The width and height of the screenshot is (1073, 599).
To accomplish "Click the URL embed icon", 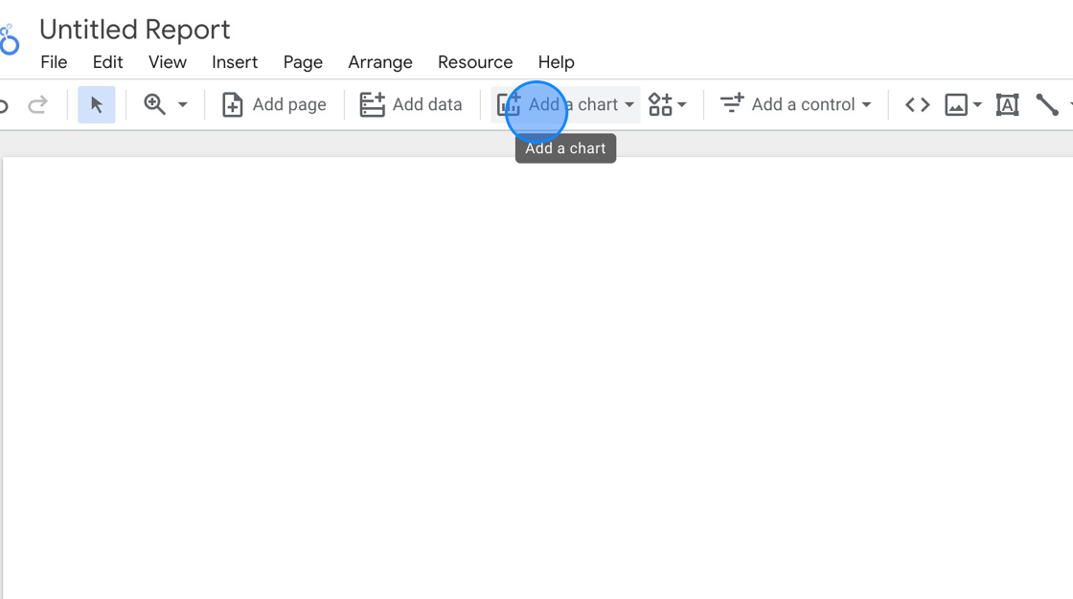I will pos(916,104).
